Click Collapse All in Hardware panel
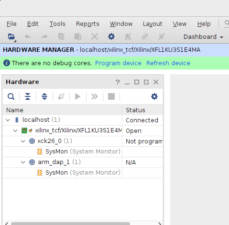 point(28,96)
